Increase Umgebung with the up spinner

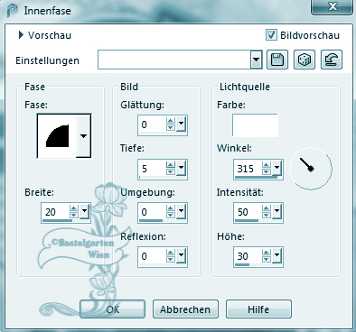pos(171,208)
